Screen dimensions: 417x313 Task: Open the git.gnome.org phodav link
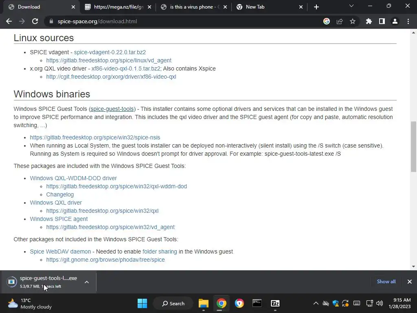(x=105, y=260)
